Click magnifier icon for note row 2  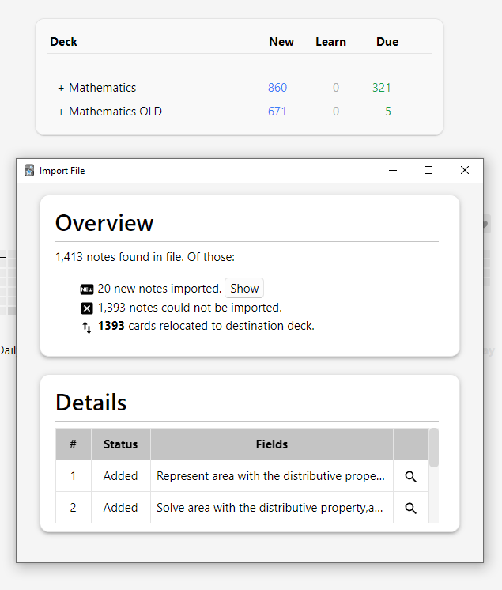click(410, 508)
